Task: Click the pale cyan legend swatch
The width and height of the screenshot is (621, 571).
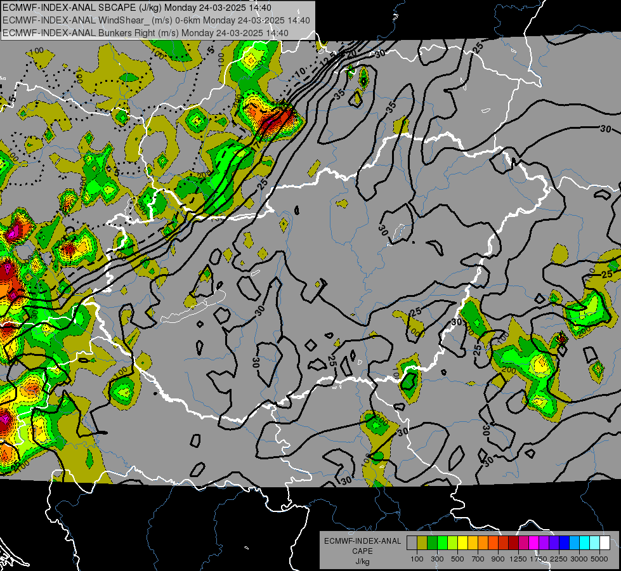Action: tap(595, 543)
